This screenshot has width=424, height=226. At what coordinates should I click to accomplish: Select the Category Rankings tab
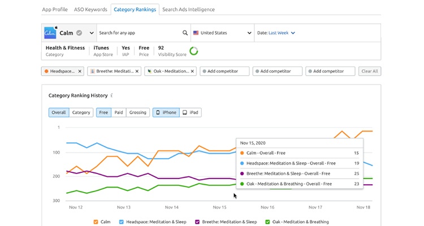tap(135, 10)
